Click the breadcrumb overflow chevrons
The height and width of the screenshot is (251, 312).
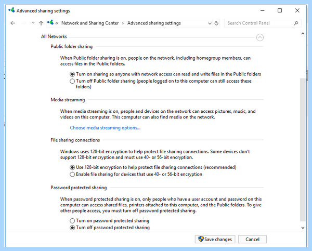tap(57, 23)
